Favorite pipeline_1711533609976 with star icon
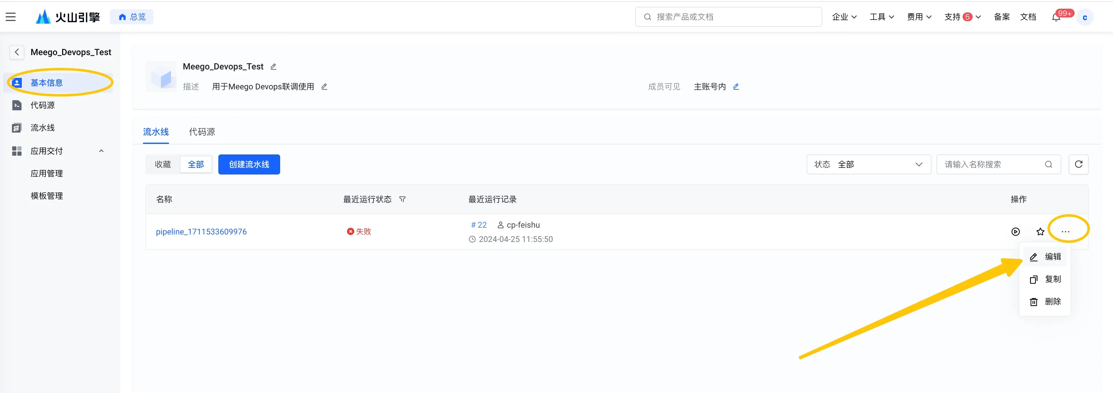The image size is (1113, 393). coord(1040,232)
